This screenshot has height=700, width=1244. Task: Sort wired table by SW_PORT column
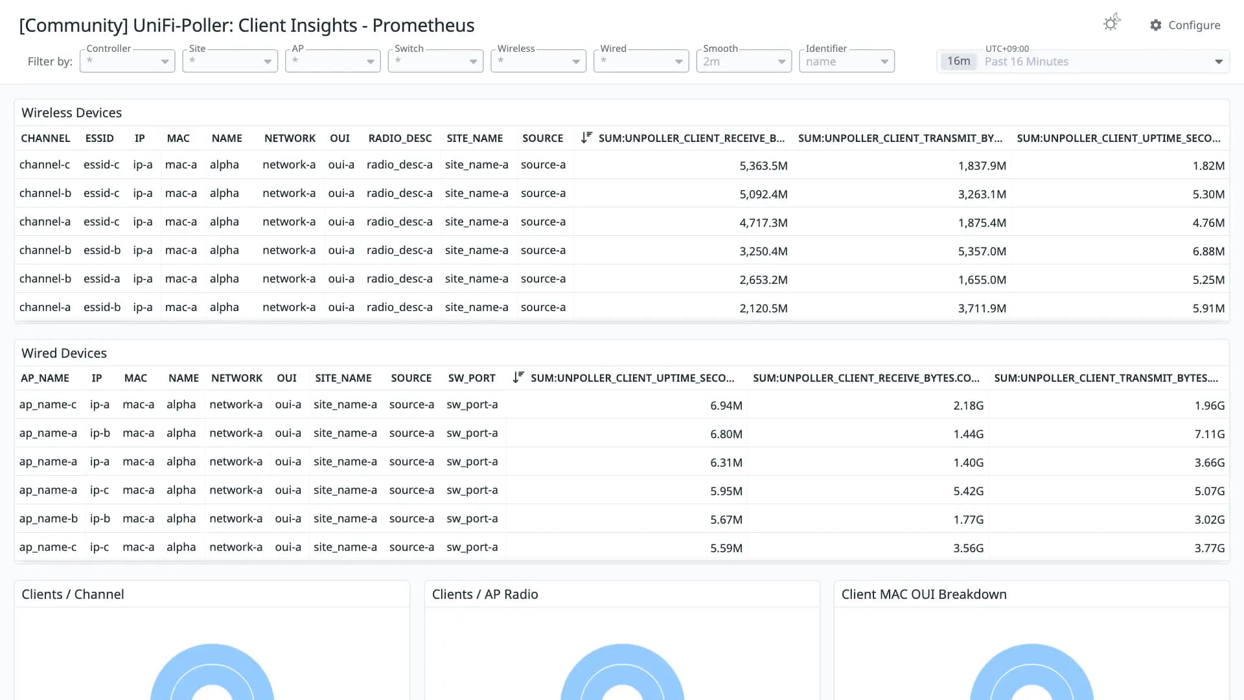(472, 378)
